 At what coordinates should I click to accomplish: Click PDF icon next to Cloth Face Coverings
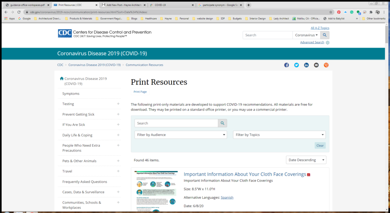tap(308, 175)
